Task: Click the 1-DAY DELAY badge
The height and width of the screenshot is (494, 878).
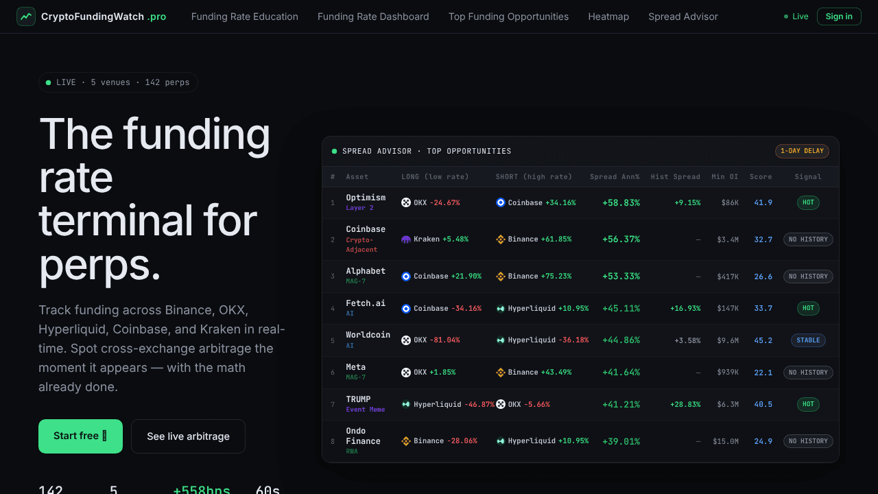Action: pos(802,151)
